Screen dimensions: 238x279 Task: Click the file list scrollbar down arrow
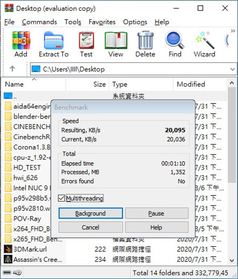[x=232, y=260]
